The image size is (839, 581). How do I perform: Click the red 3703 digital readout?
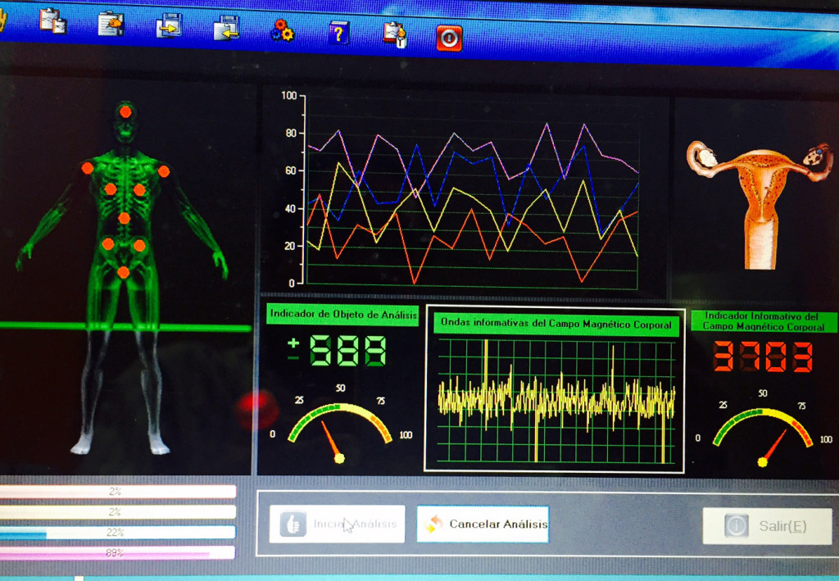pos(762,357)
